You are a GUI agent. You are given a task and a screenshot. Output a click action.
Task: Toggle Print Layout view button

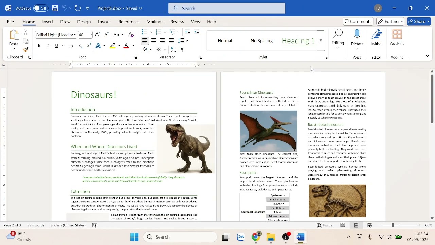(356, 225)
